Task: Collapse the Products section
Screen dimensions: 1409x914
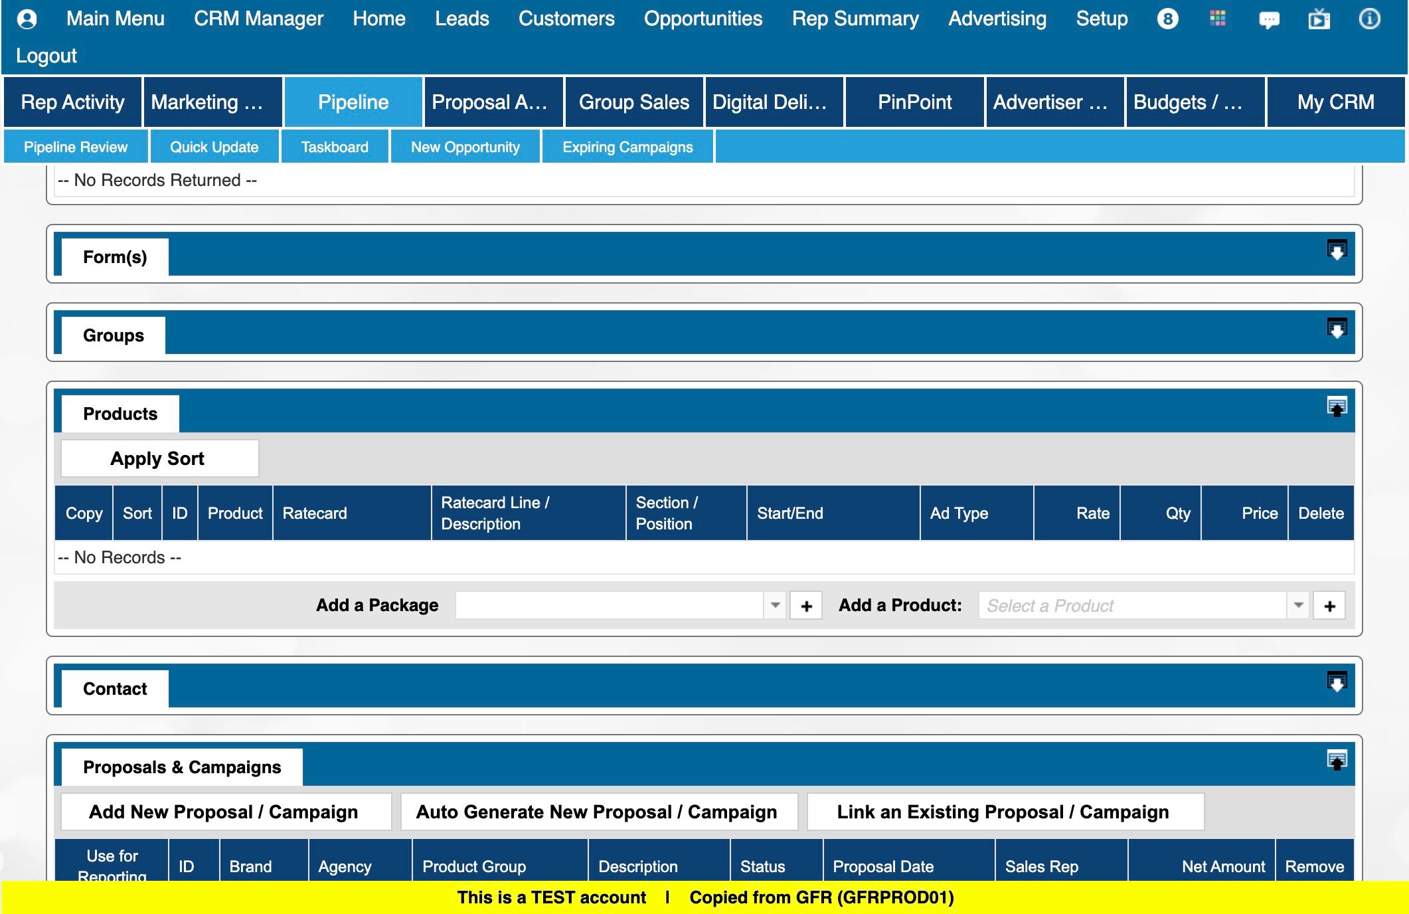Action: (x=1337, y=407)
